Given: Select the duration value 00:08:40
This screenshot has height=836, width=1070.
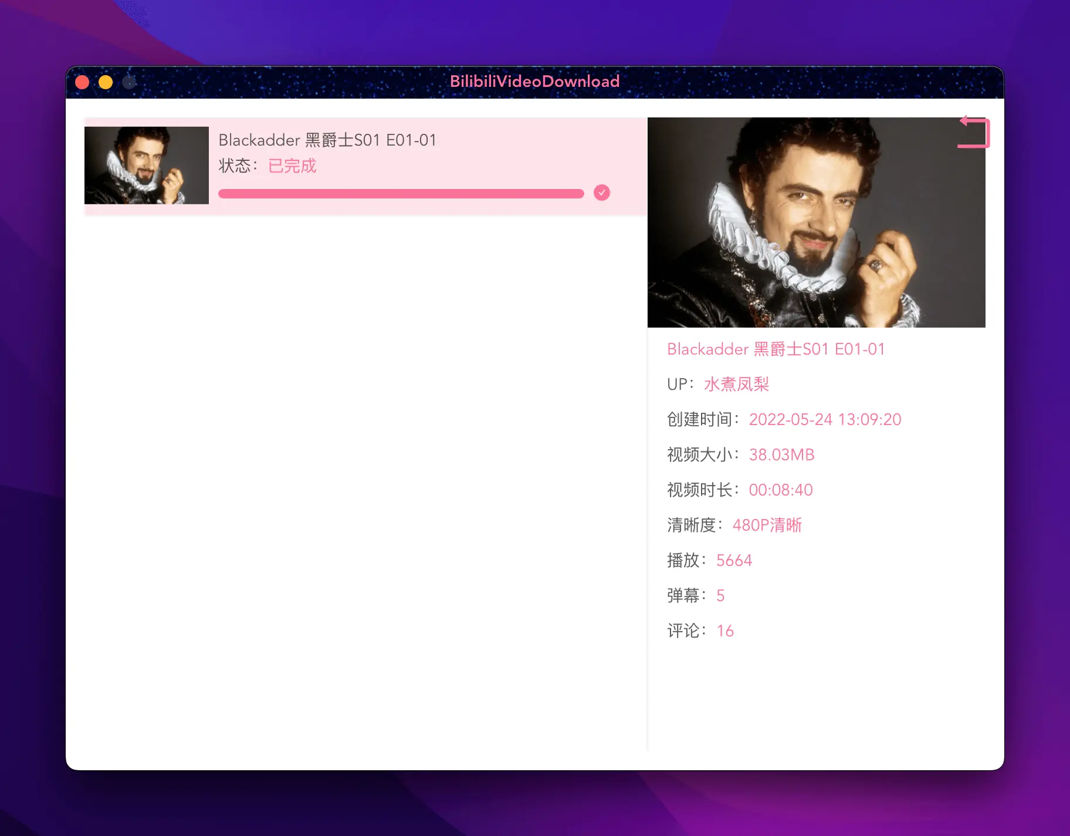Looking at the screenshot, I should pyautogui.click(x=781, y=490).
